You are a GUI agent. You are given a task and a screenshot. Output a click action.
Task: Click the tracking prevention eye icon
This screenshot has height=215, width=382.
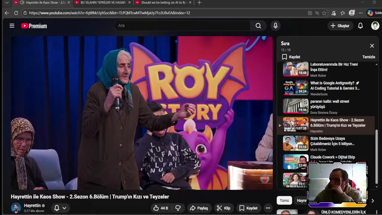(x=317, y=13)
